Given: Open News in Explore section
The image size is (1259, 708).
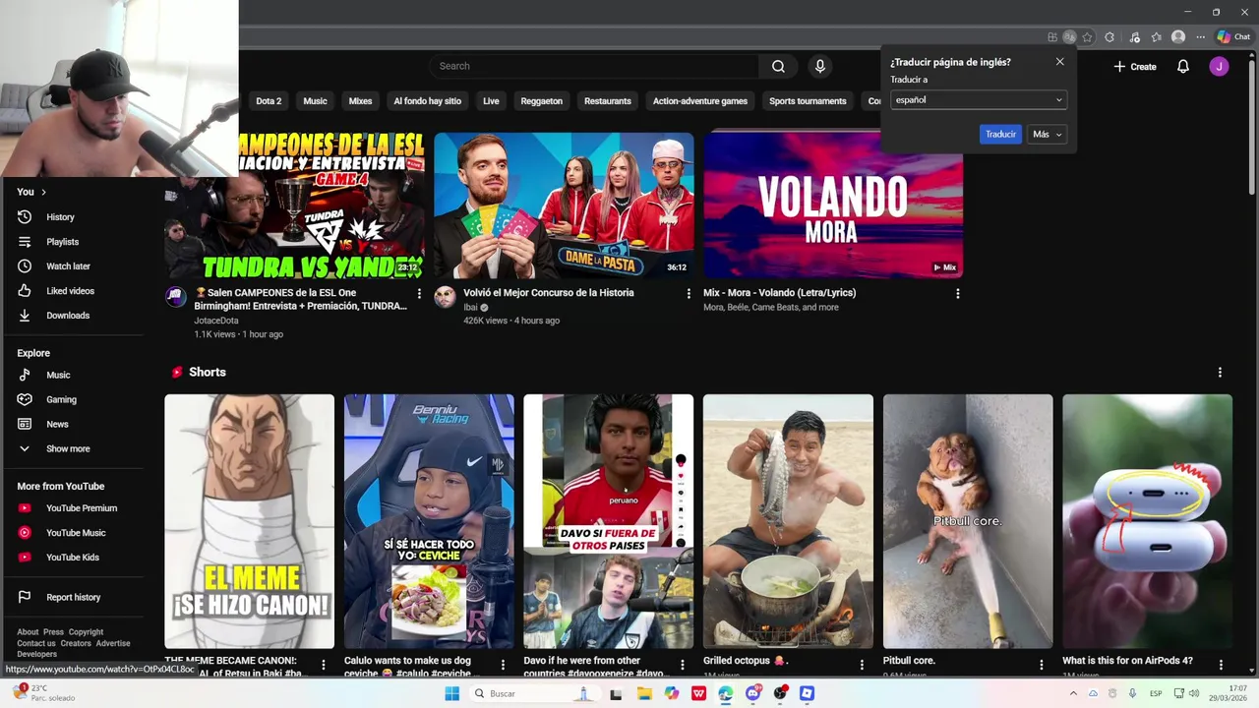Looking at the screenshot, I should tap(56, 424).
